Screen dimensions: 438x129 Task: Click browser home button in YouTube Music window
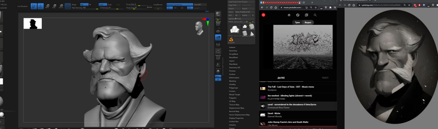point(276,7)
